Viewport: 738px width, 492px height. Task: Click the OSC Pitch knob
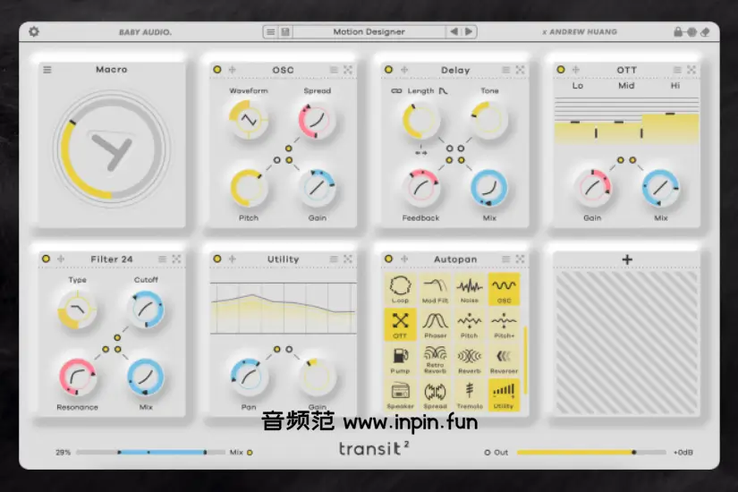(x=249, y=188)
